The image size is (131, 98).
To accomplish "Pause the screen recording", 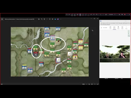I will click(119, 14).
